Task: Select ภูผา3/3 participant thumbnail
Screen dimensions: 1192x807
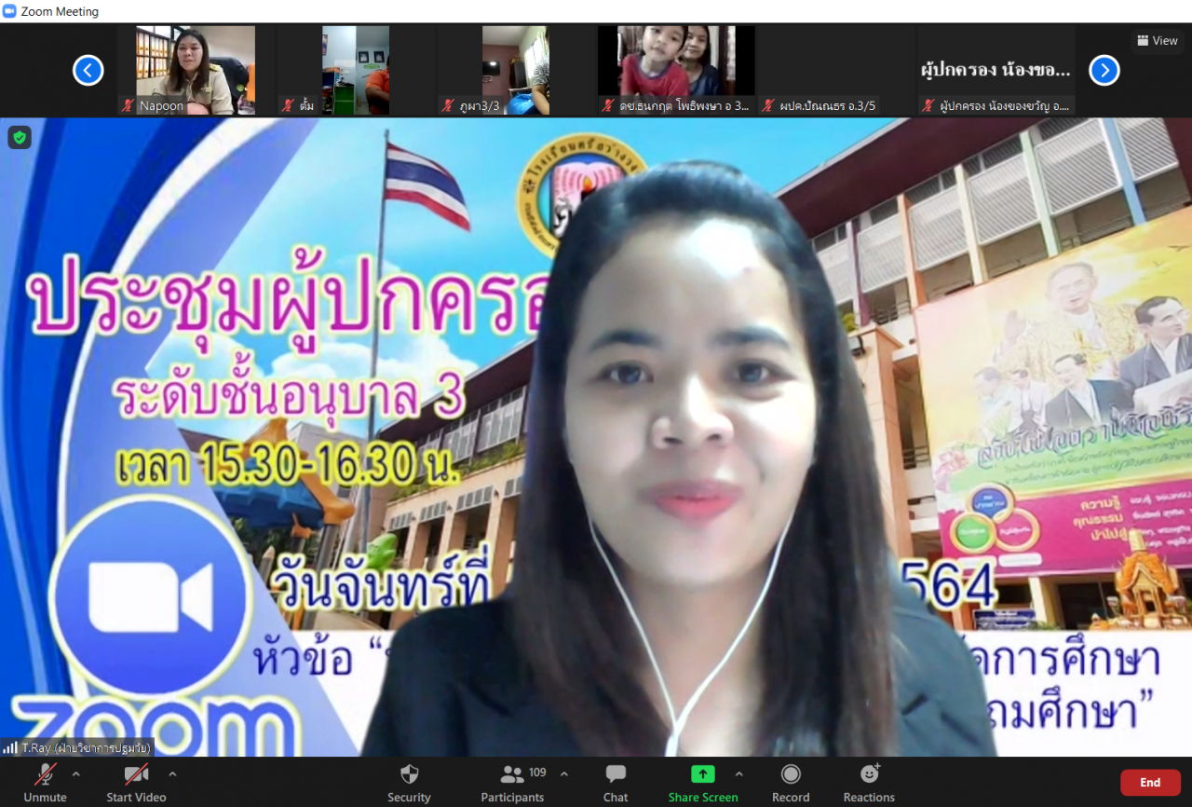Action: click(x=517, y=70)
